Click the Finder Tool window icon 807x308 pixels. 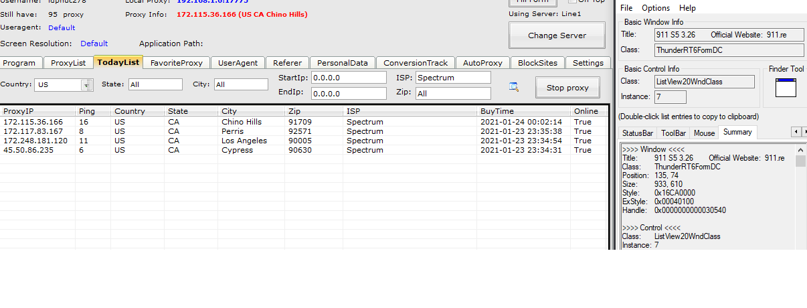[x=786, y=88]
